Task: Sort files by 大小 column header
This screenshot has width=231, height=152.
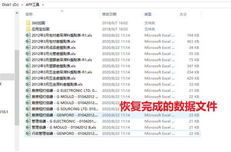Action: (x=183, y=14)
